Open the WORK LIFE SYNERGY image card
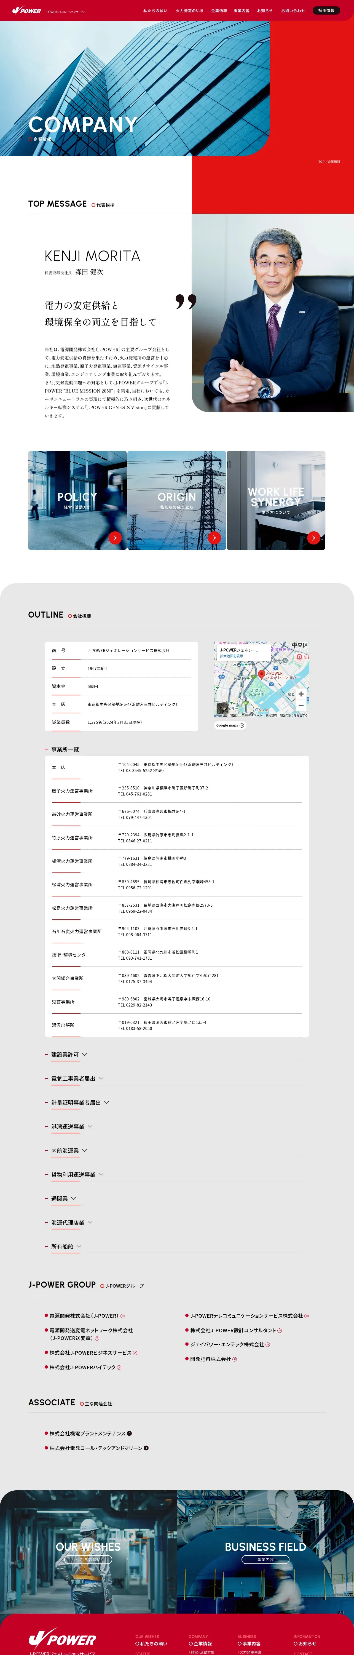This screenshot has height=1655, width=354. point(276,500)
